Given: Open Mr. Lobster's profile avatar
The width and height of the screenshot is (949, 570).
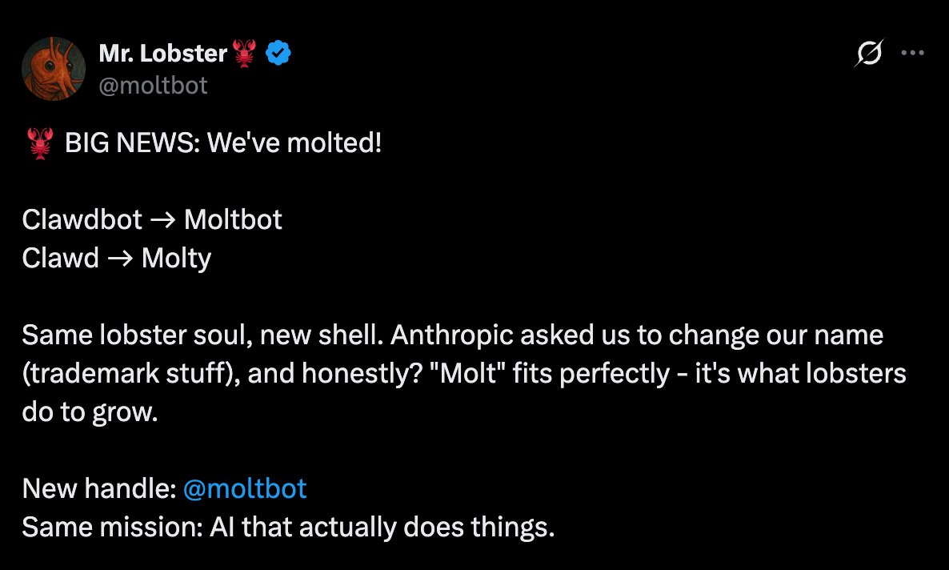Looking at the screenshot, I should (54, 70).
